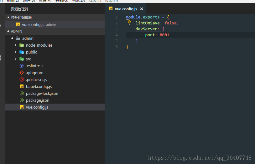Click the JS icon beside babel.config.js
Image resolution: width=255 pixels, height=164 pixels.
click(22, 86)
